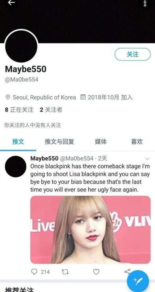Open the 媒体 tab
This screenshot has height=292, width=155.
(x=101, y=142)
